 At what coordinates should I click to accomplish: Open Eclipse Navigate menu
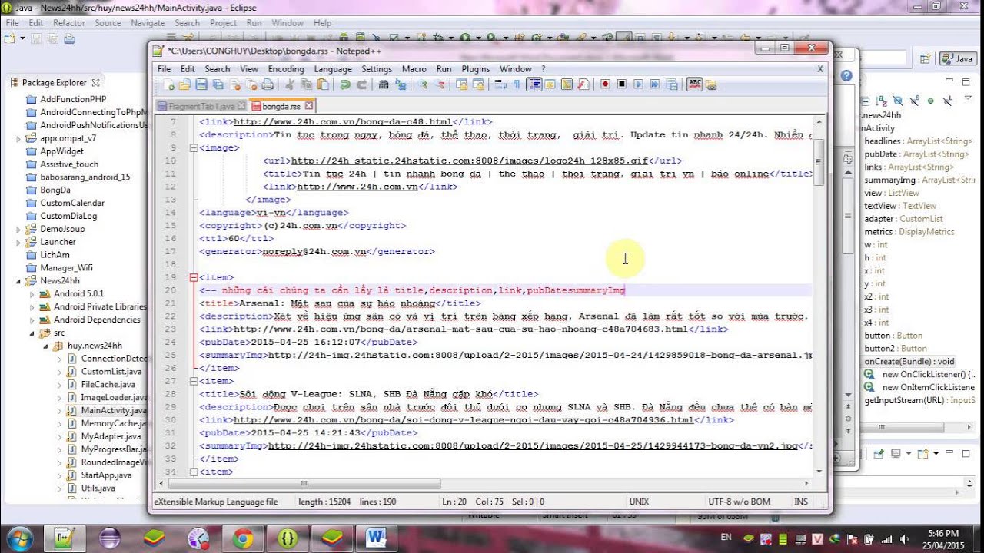148,23
